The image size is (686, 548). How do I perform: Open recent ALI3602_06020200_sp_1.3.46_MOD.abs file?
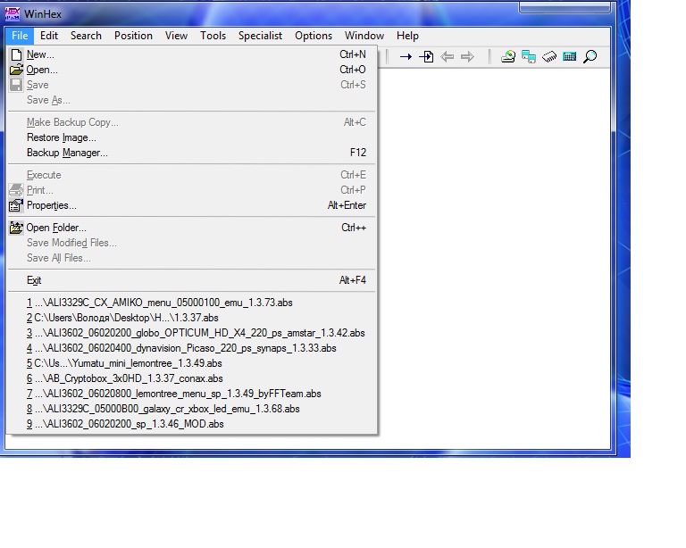point(192,424)
